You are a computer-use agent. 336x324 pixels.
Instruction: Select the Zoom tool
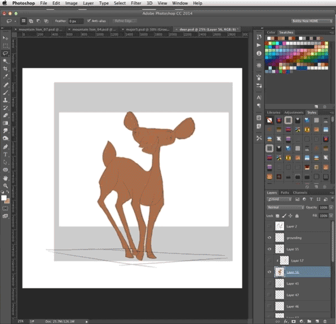6,186
